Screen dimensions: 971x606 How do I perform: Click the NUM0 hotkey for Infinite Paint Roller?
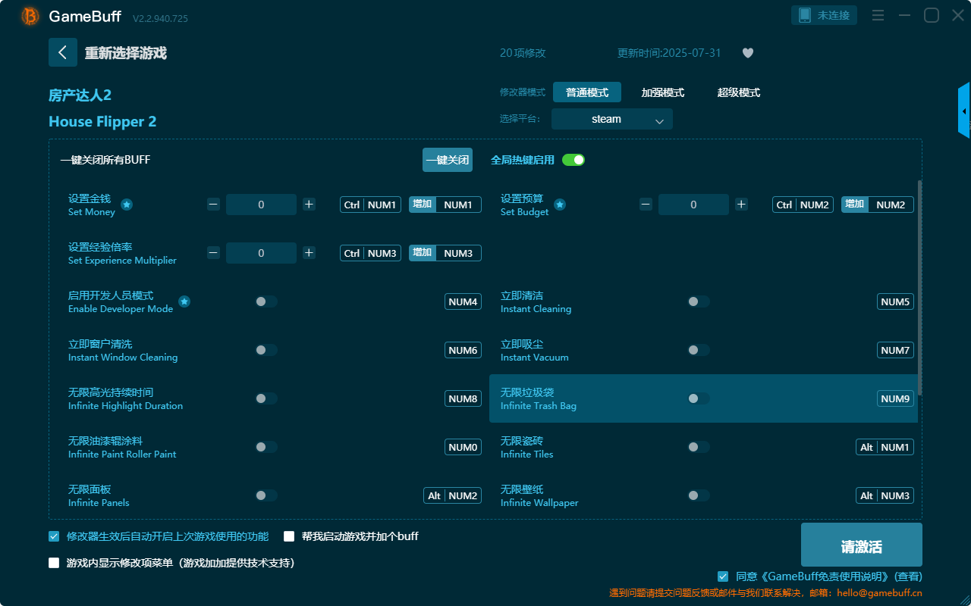pos(463,447)
